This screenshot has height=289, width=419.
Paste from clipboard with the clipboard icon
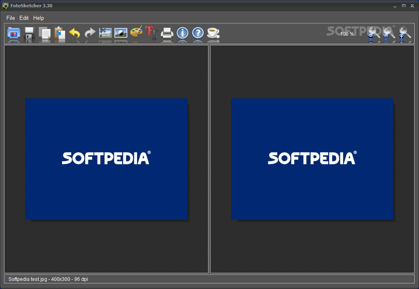(x=60, y=33)
